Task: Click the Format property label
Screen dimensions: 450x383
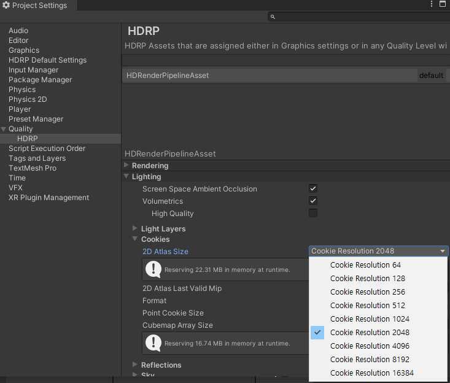Action: [155, 301]
